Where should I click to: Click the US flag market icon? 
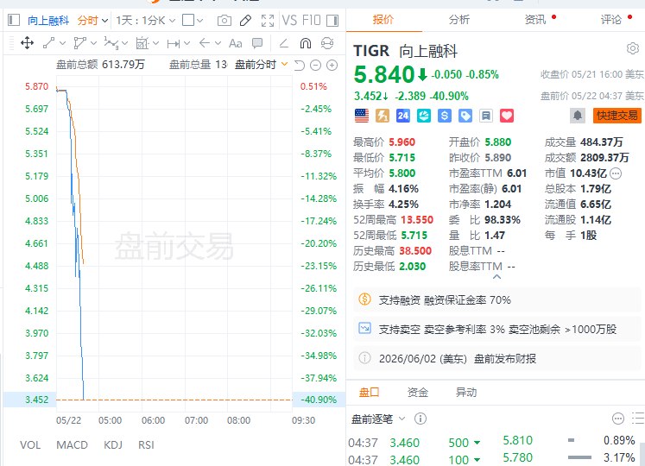(362, 116)
